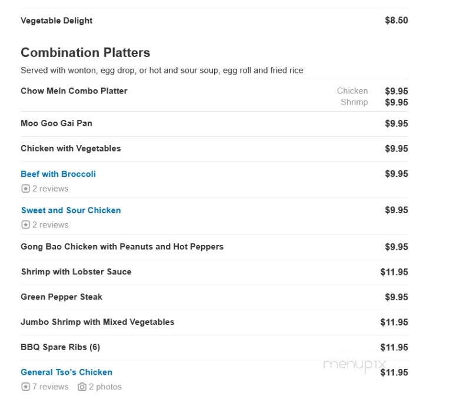This screenshot has height=413, width=460.
Task: Select the Chicken option for Chow Mein
Action: (x=352, y=91)
